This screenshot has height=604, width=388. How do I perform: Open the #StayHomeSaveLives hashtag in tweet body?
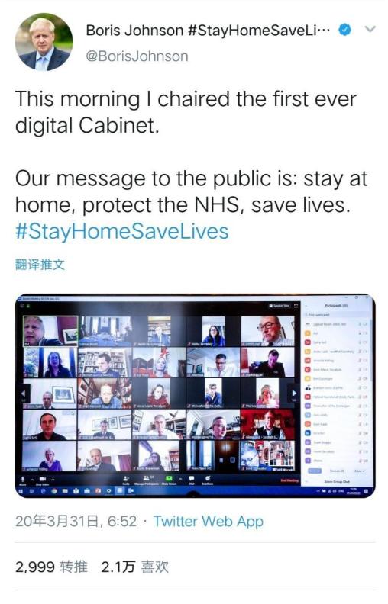point(122,231)
